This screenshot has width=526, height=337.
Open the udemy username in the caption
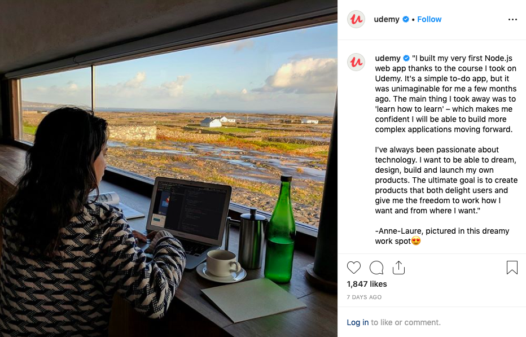pos(388,58)
